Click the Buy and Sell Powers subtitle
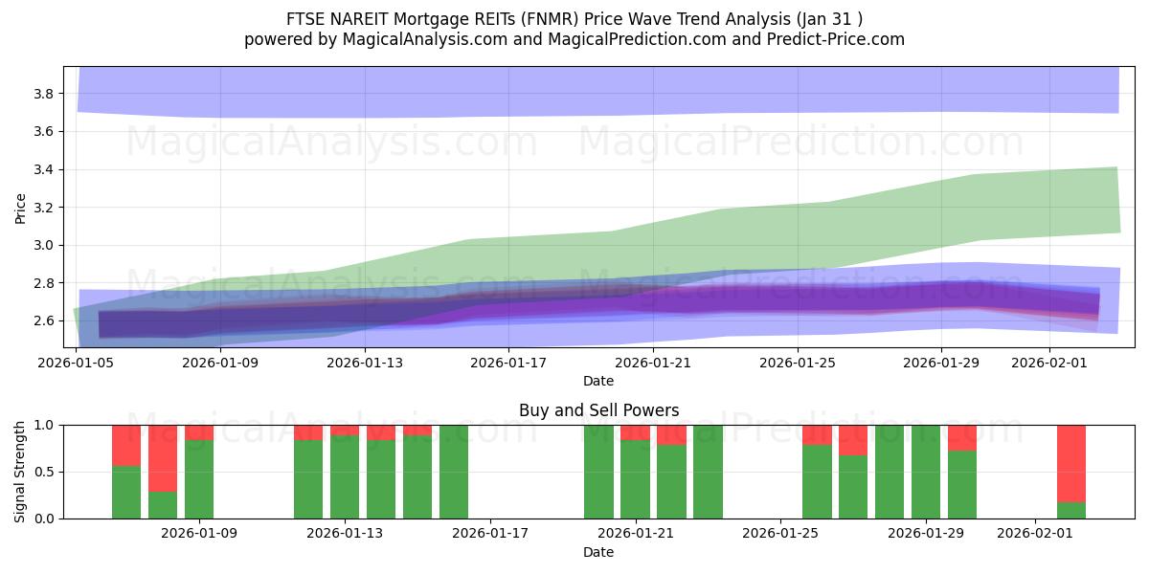This screenshot has width=1149, height=574. coord(598,411)
